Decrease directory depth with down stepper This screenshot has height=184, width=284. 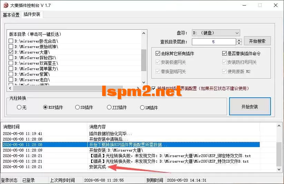click(239, 43)
